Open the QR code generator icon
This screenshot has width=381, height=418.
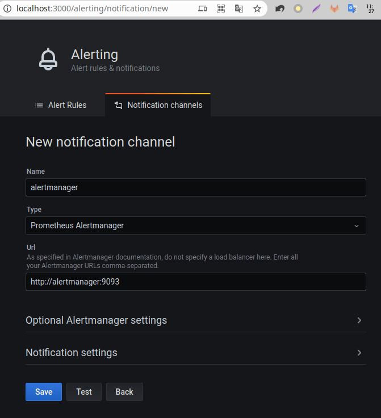221,9
